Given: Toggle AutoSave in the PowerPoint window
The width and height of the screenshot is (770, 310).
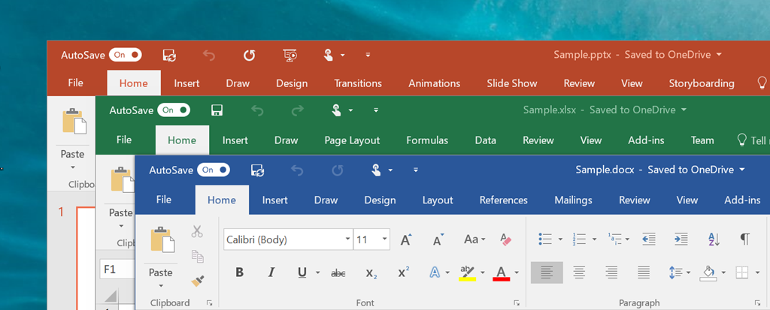Looking at the screenshot, I should [x=125, y=55].
